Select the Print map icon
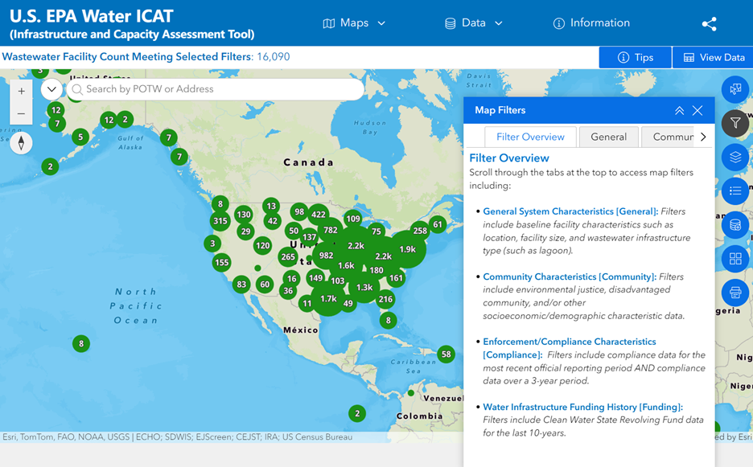The width and height of the screenshot is (753, 467). [734, 293]
